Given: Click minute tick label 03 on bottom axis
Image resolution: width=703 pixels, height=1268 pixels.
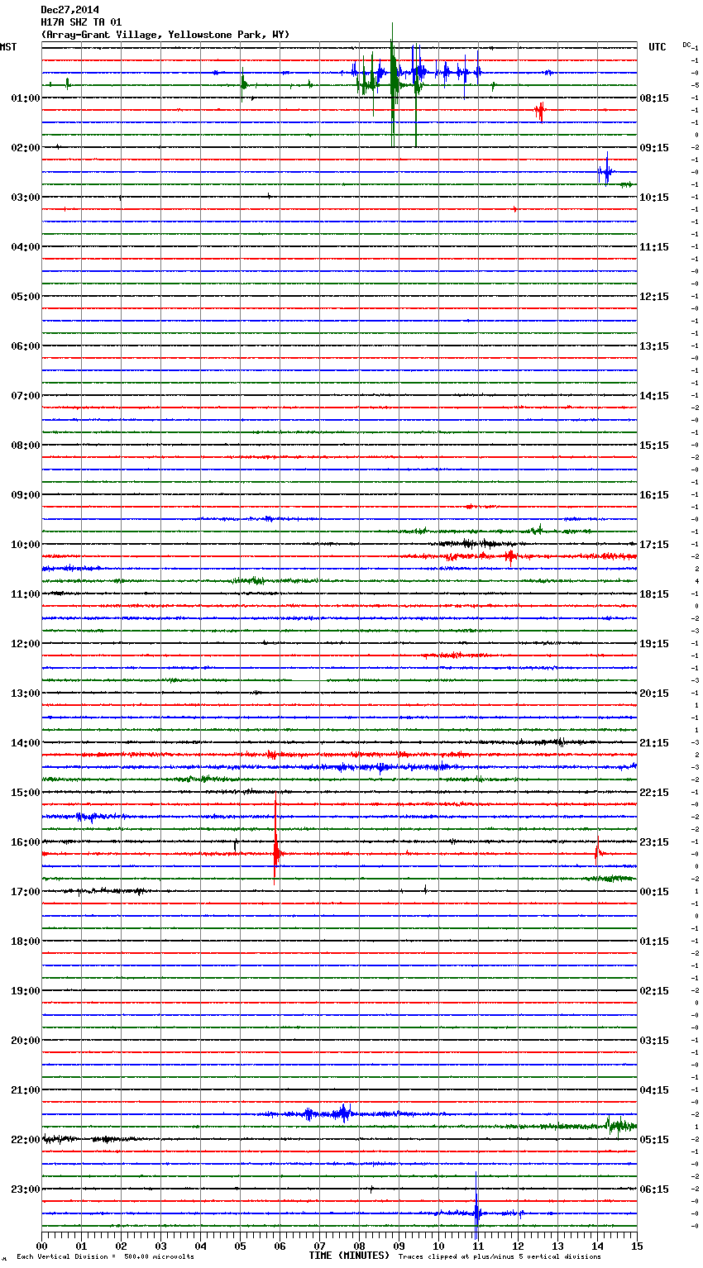Looking at the screenshot, I should tap(160, 1246).
